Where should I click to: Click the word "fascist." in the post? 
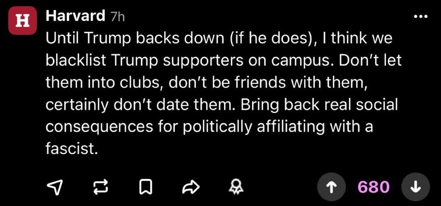(72, 149)
